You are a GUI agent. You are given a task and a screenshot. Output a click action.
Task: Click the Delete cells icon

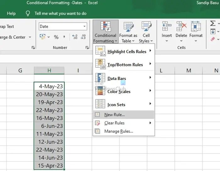point(181,26)
